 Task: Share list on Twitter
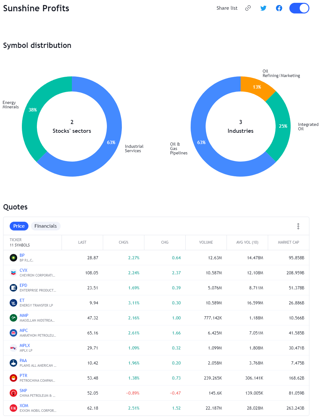pyautogui.click(x=263, y=8)
